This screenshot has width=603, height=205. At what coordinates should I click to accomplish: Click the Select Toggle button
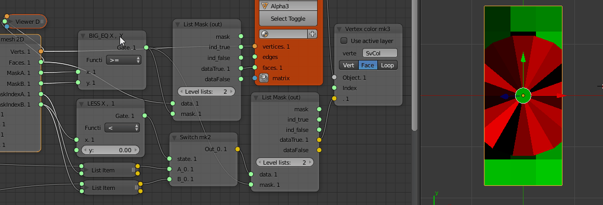(x=289, y=19)
